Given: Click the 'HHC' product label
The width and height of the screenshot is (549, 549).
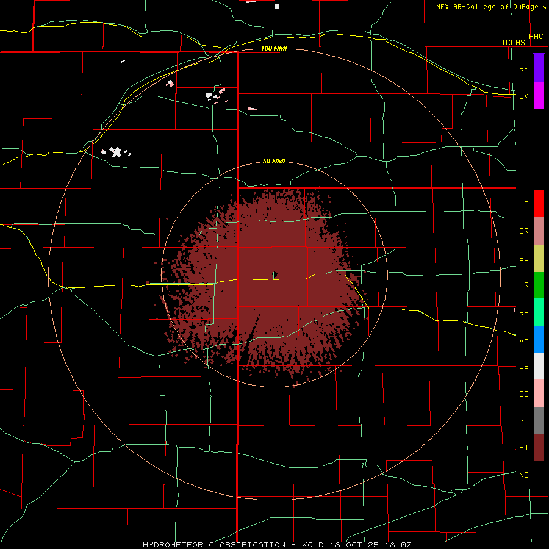Looking at the screenshot, I should pos(536,37).
